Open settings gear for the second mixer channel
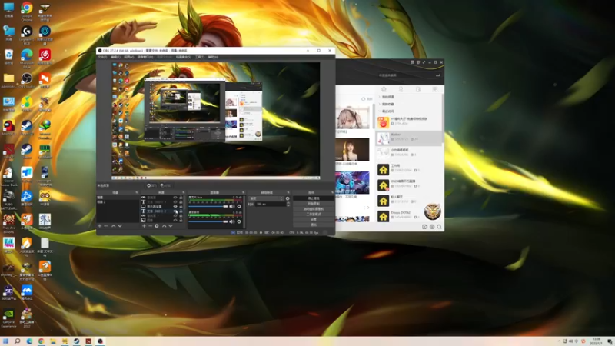This screenshot has width=615, height=346. [x=239, y=221]
